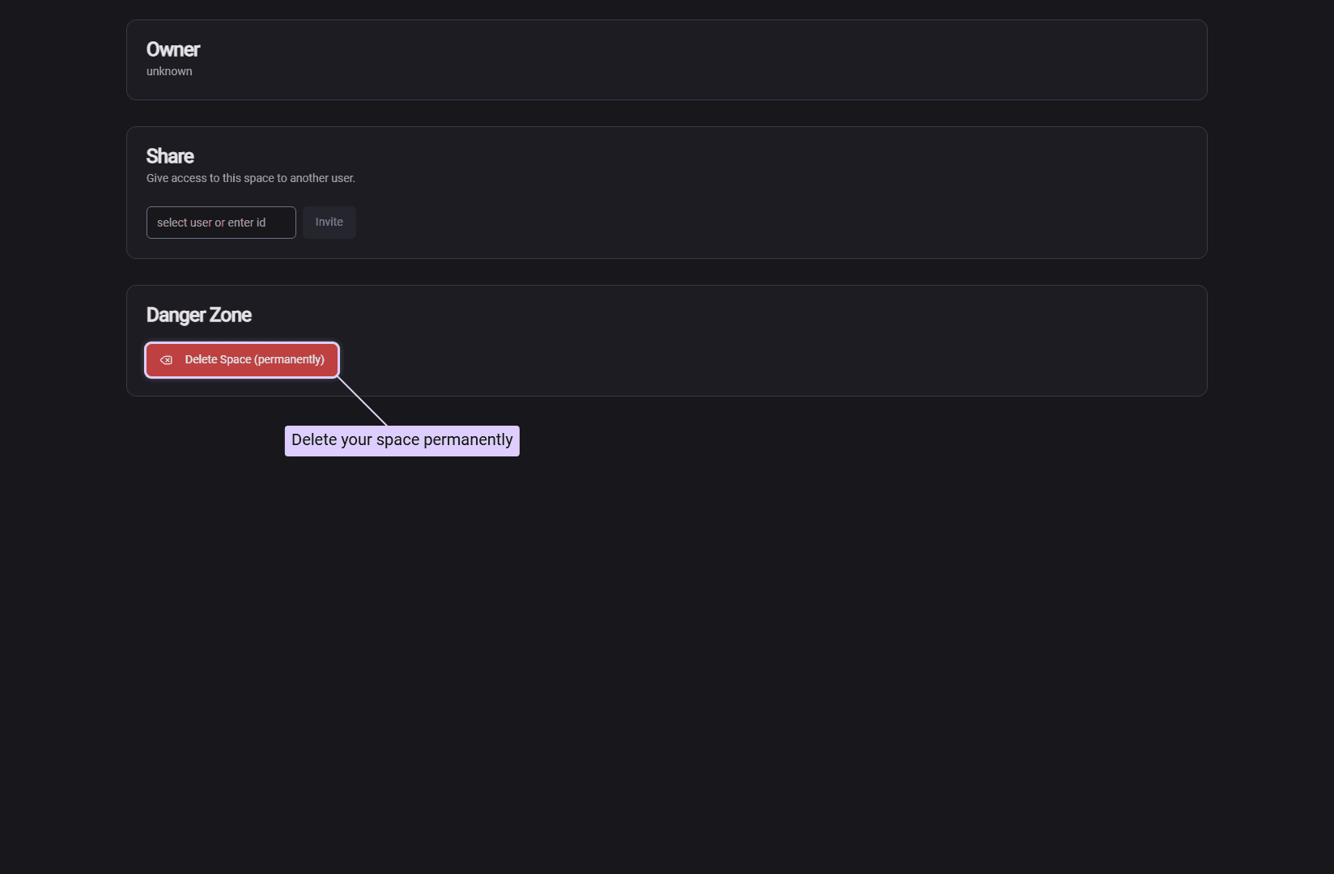Click the delete icon inside the red button
The width and height of the screenshot is (1334, 874).
coord(166,360)
